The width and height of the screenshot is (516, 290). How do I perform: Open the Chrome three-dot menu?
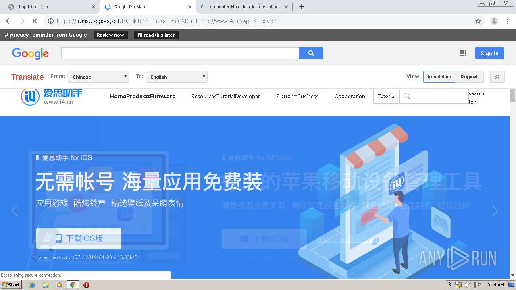(507, 21)
